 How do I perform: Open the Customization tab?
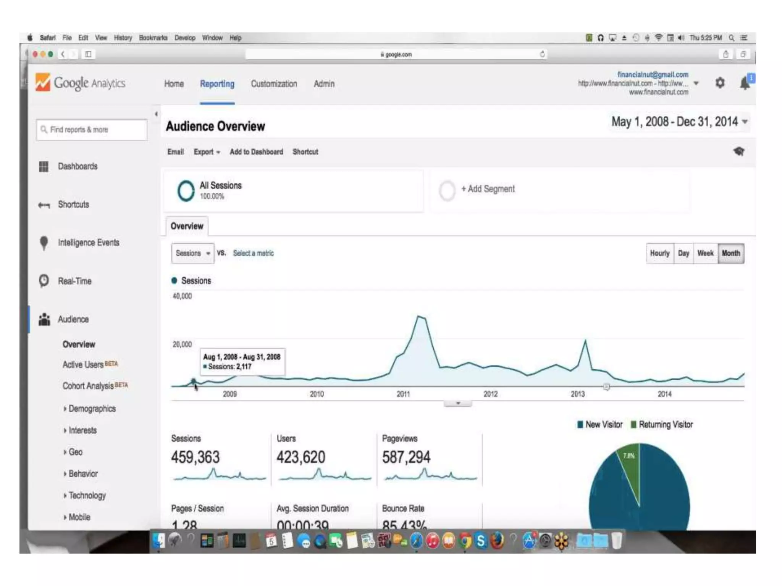click(274, 84)
